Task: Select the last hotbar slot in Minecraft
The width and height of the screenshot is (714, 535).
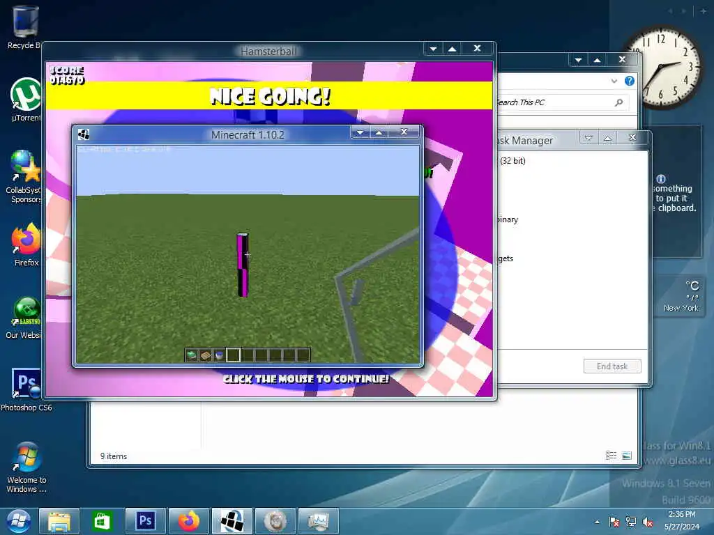Action: pyautogui.click(x=303, y=355)
